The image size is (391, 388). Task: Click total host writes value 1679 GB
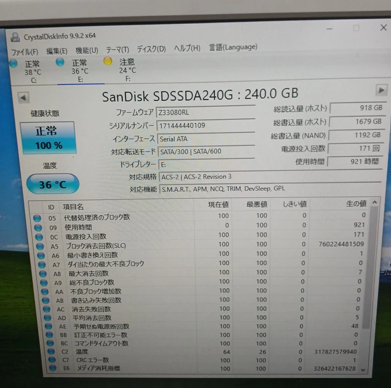pos(357,121)
